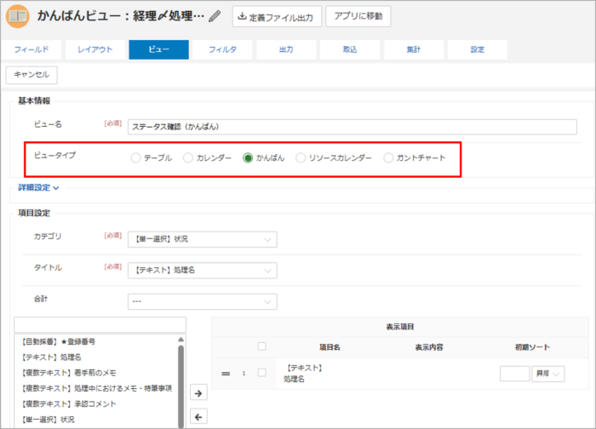The height and width of the screenshot is (429, 596).
Task: Click the アプリに移動 button
Action: point(358,16)
